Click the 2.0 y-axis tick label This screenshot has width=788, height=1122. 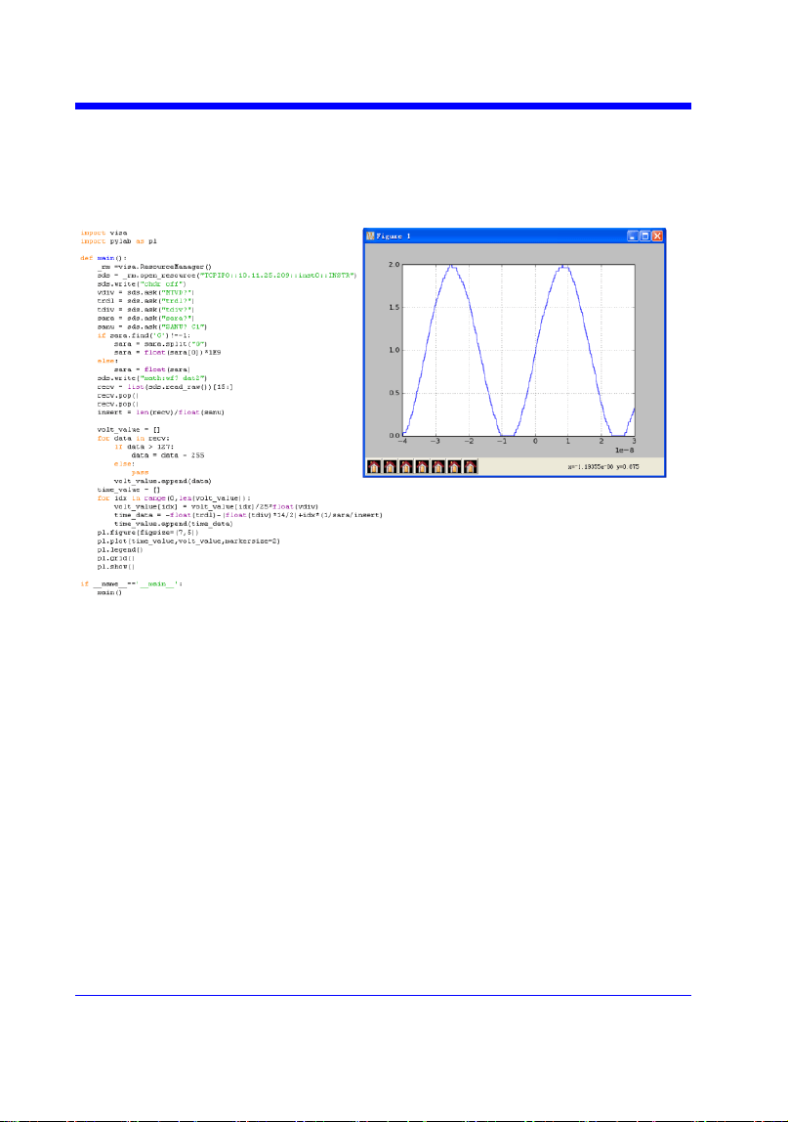coord(394,265)
